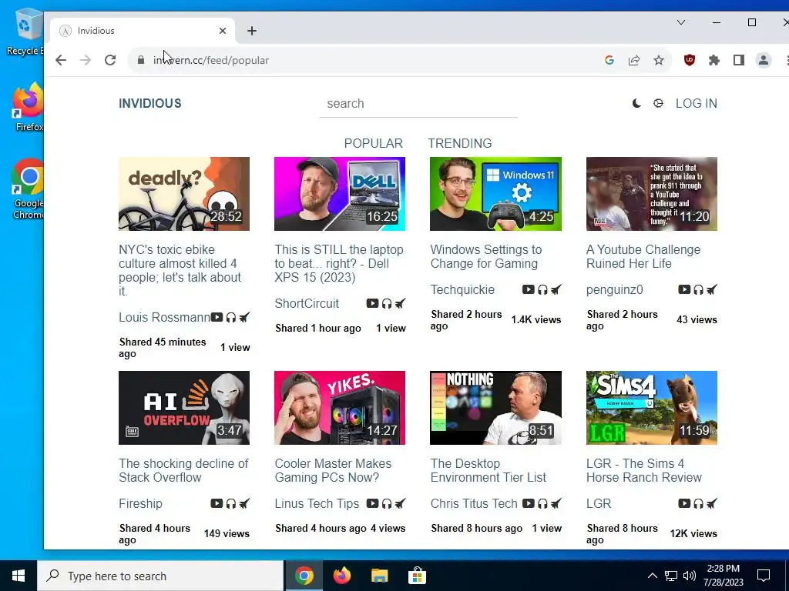Toggle Chrome side panel

point(739,60)
